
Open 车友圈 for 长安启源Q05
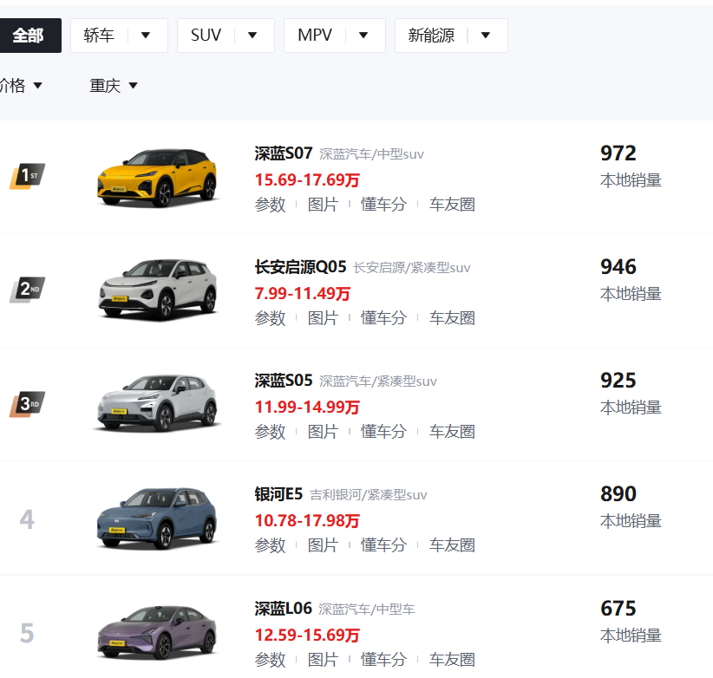coord(453,318)
